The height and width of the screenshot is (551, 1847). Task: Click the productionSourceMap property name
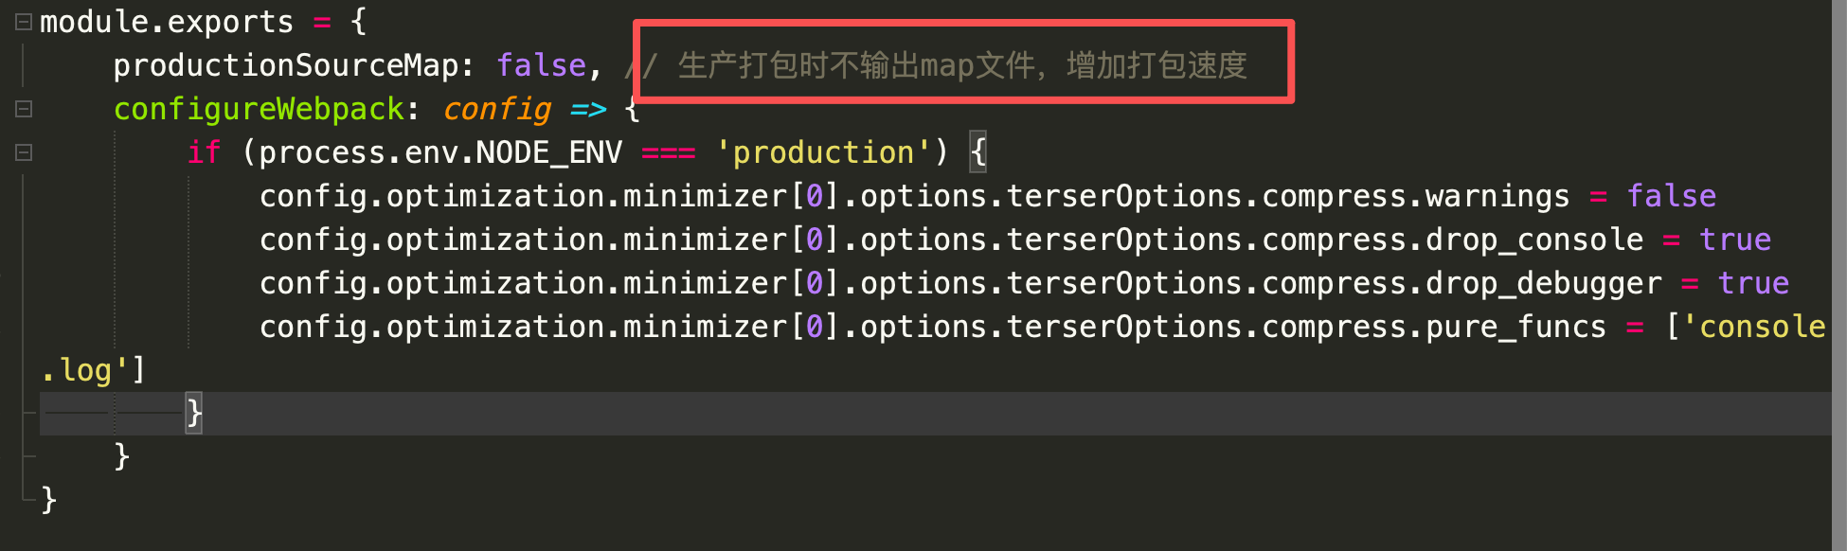pos(286,65)
